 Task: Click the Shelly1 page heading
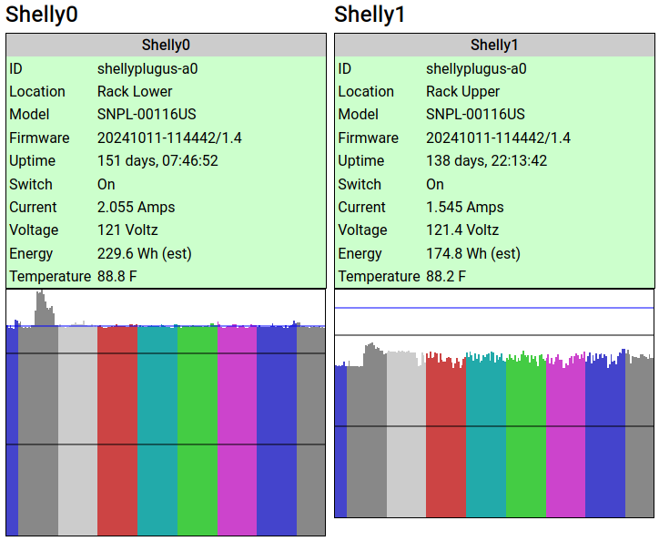370,15
